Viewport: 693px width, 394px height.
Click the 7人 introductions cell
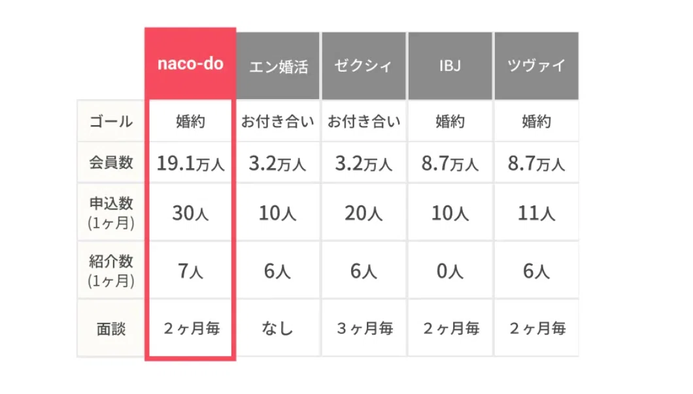click(x=190, y=270)
